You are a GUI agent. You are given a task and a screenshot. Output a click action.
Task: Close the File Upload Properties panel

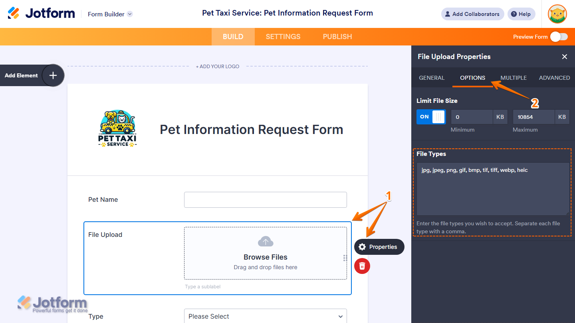tap(564, 57)
